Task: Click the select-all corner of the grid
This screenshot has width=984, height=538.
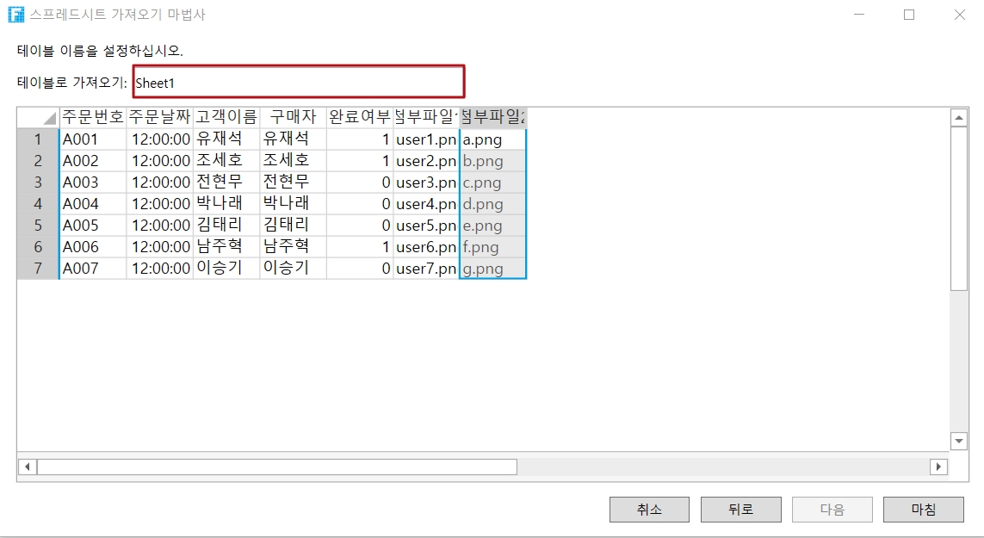Action: [x=38, y=118]
